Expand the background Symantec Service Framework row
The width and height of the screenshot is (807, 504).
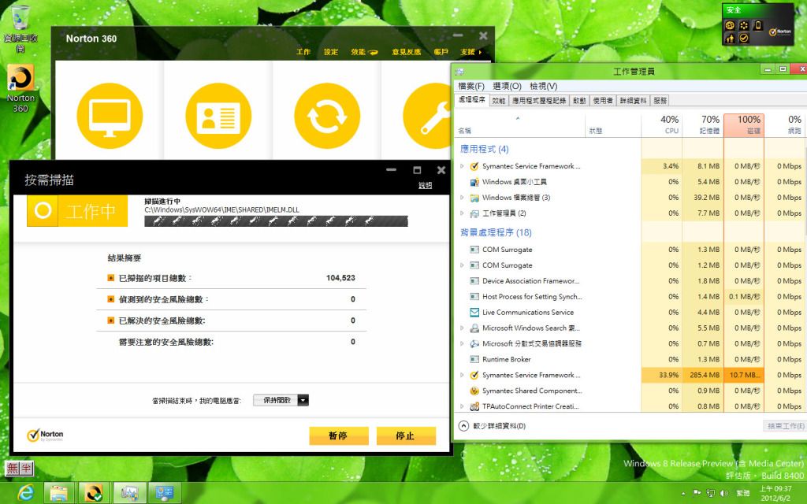pos(462,375)
